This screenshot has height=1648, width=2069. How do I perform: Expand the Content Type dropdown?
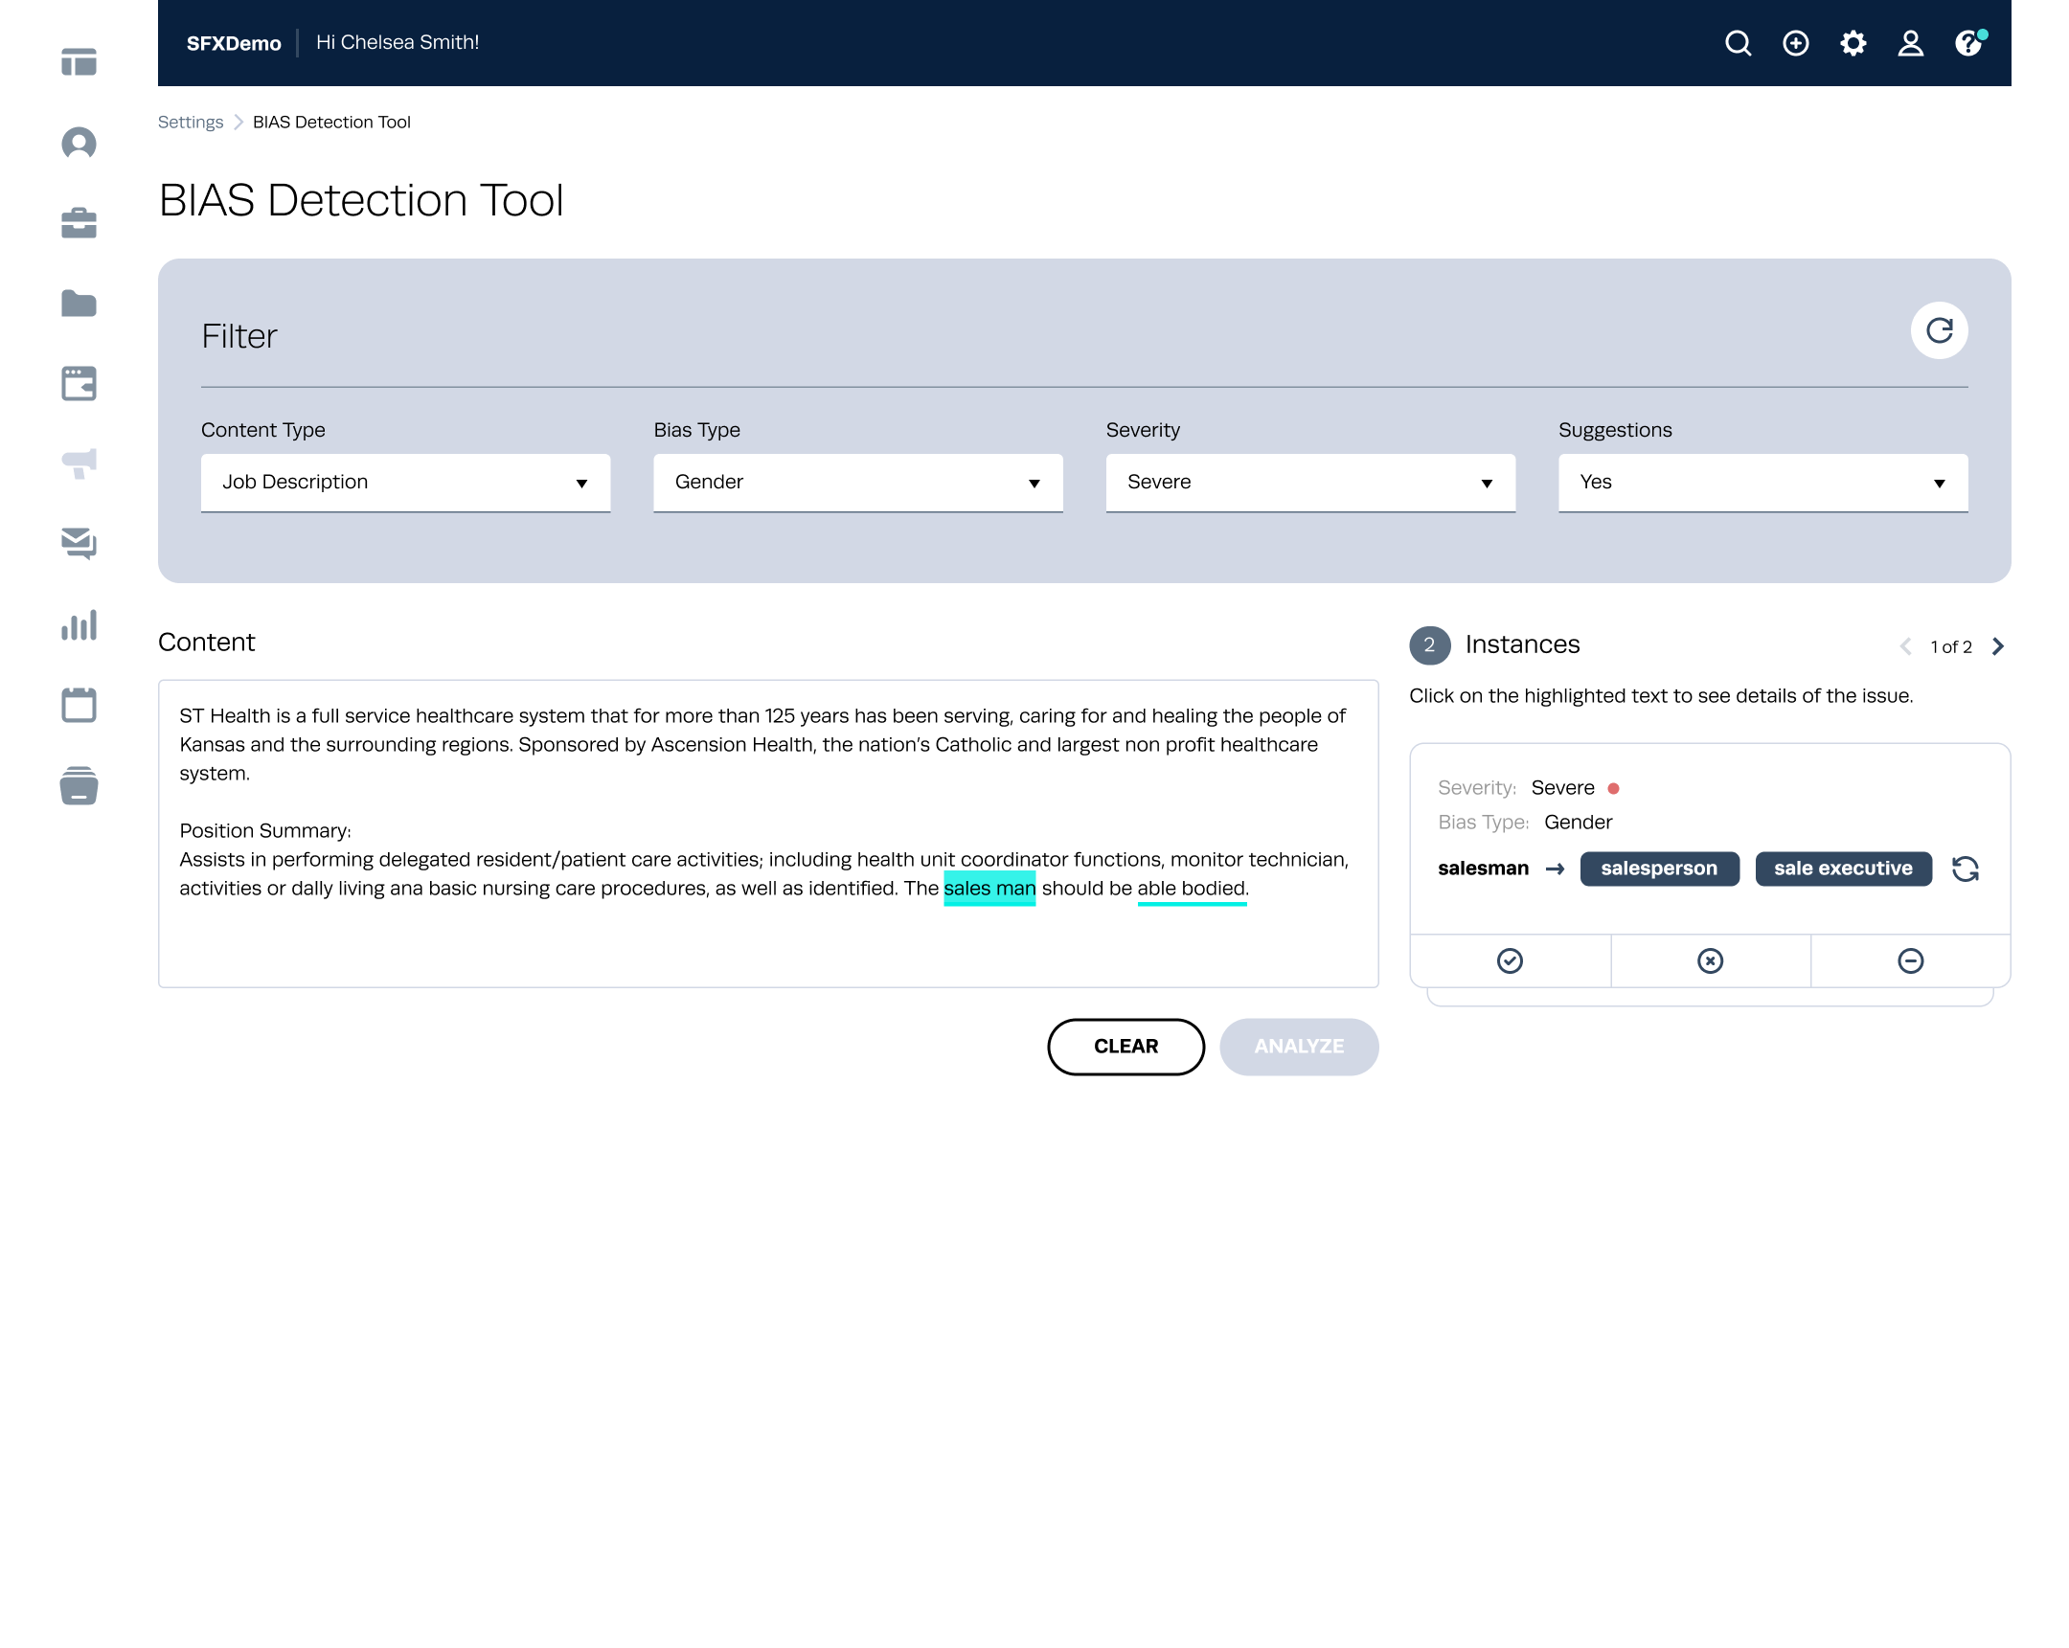pos(405,483)
